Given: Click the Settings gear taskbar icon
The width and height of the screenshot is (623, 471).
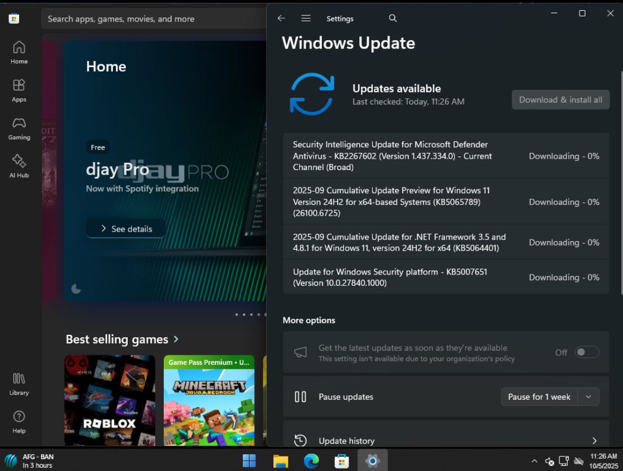Looking at the screenshot, I should coord(373,461).
